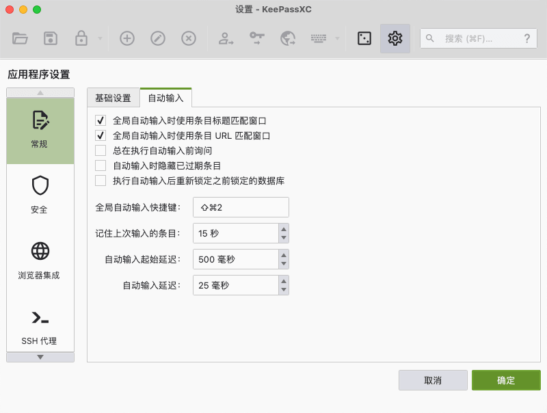Open the 浏览器集成 globe category

[40, 261]
